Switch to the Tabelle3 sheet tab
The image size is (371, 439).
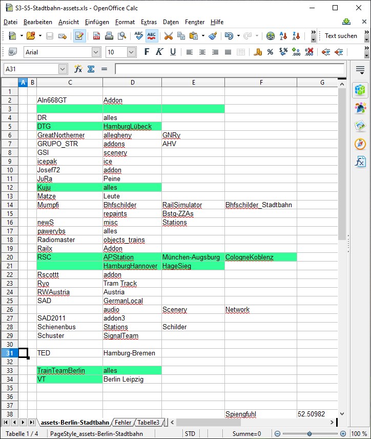point(148,423)
